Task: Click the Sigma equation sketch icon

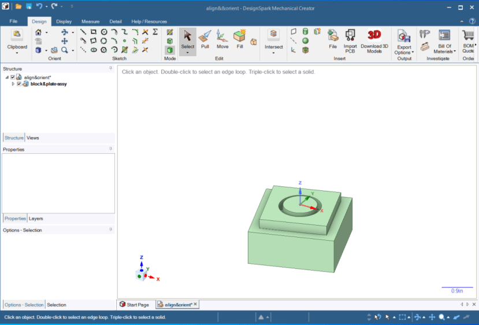Action: tap(155, 32)
